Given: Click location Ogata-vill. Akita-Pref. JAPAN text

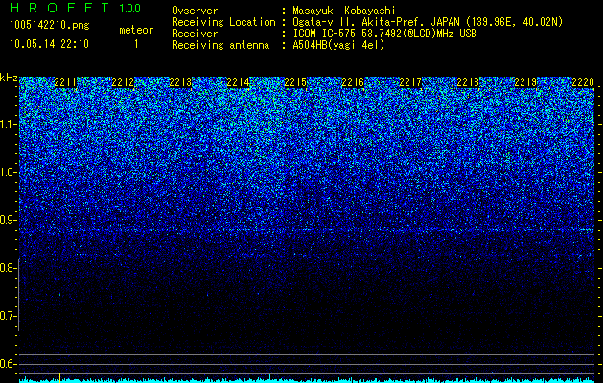Looking at the screenshot, I should [x=428, y=22].
